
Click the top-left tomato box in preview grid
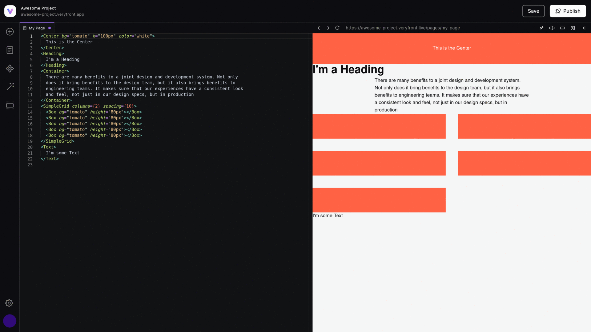click(x=379, y=126)
